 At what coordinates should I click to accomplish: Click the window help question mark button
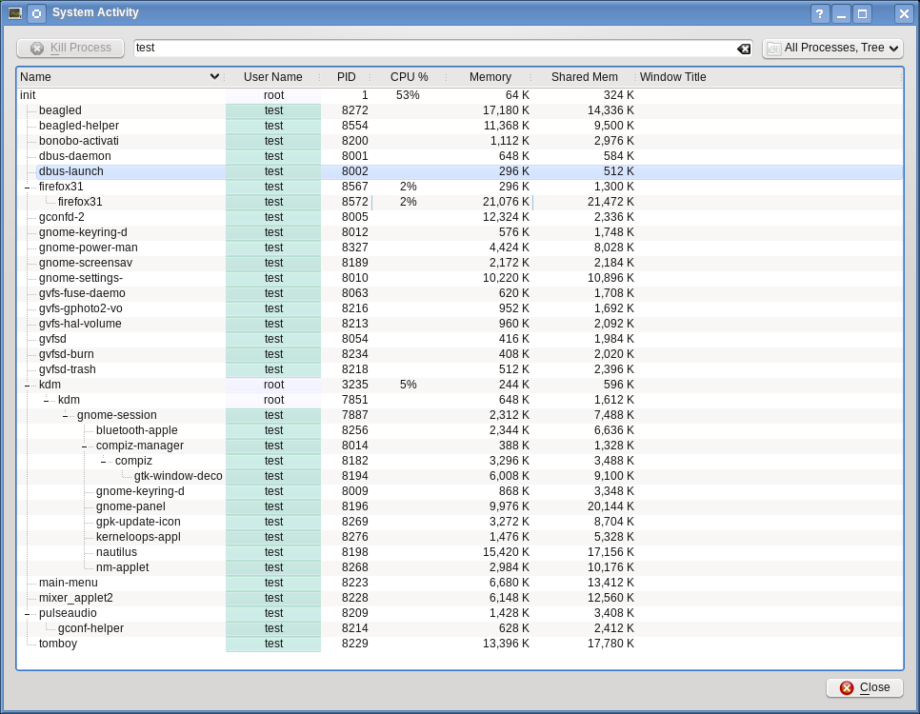coord(819,13)
